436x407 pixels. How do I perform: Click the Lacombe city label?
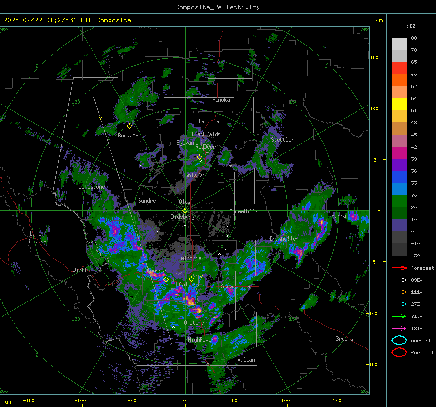(x=209, y=121)
